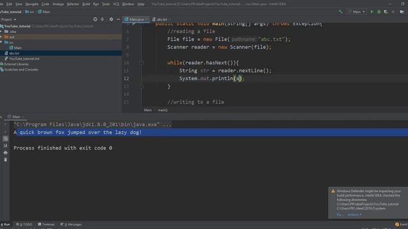The height and width of the screenshot is (229, 408).
Task: Click the '//writing to a file' comment line
Action: [x=196, y=102]
